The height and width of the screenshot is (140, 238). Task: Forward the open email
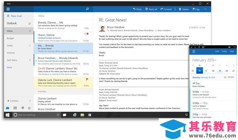pos(166,9)
